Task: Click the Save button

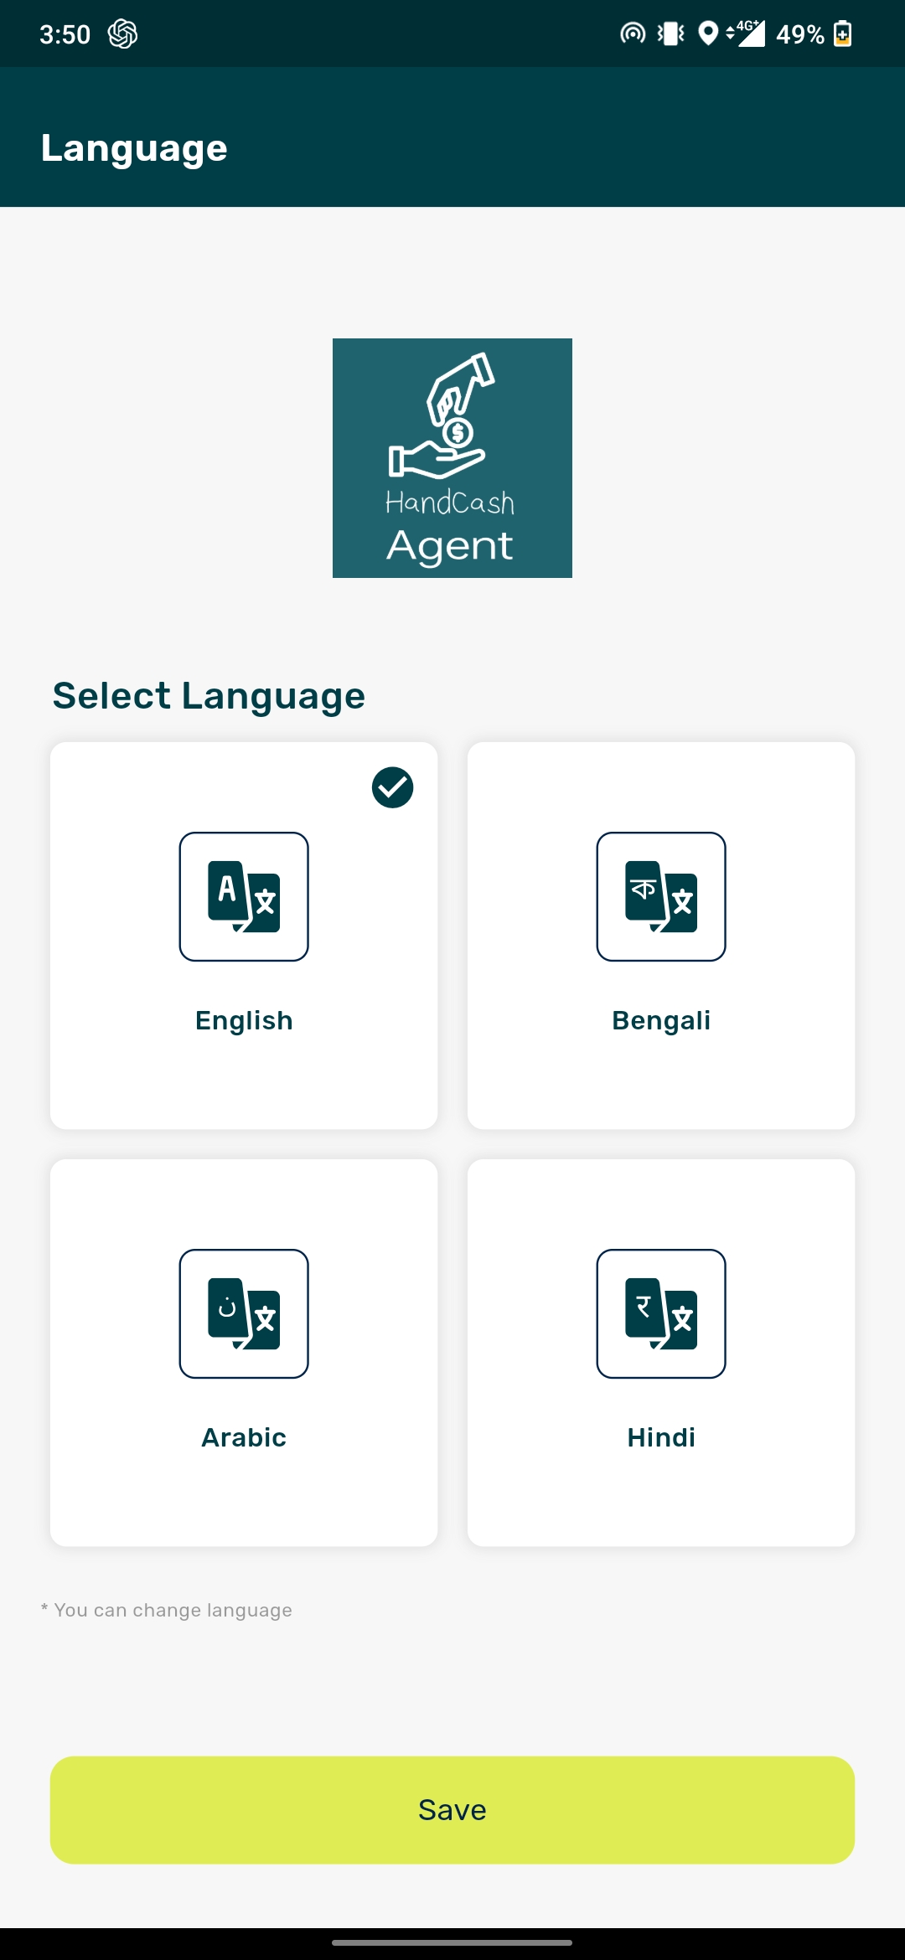Action: point(452,1810)
